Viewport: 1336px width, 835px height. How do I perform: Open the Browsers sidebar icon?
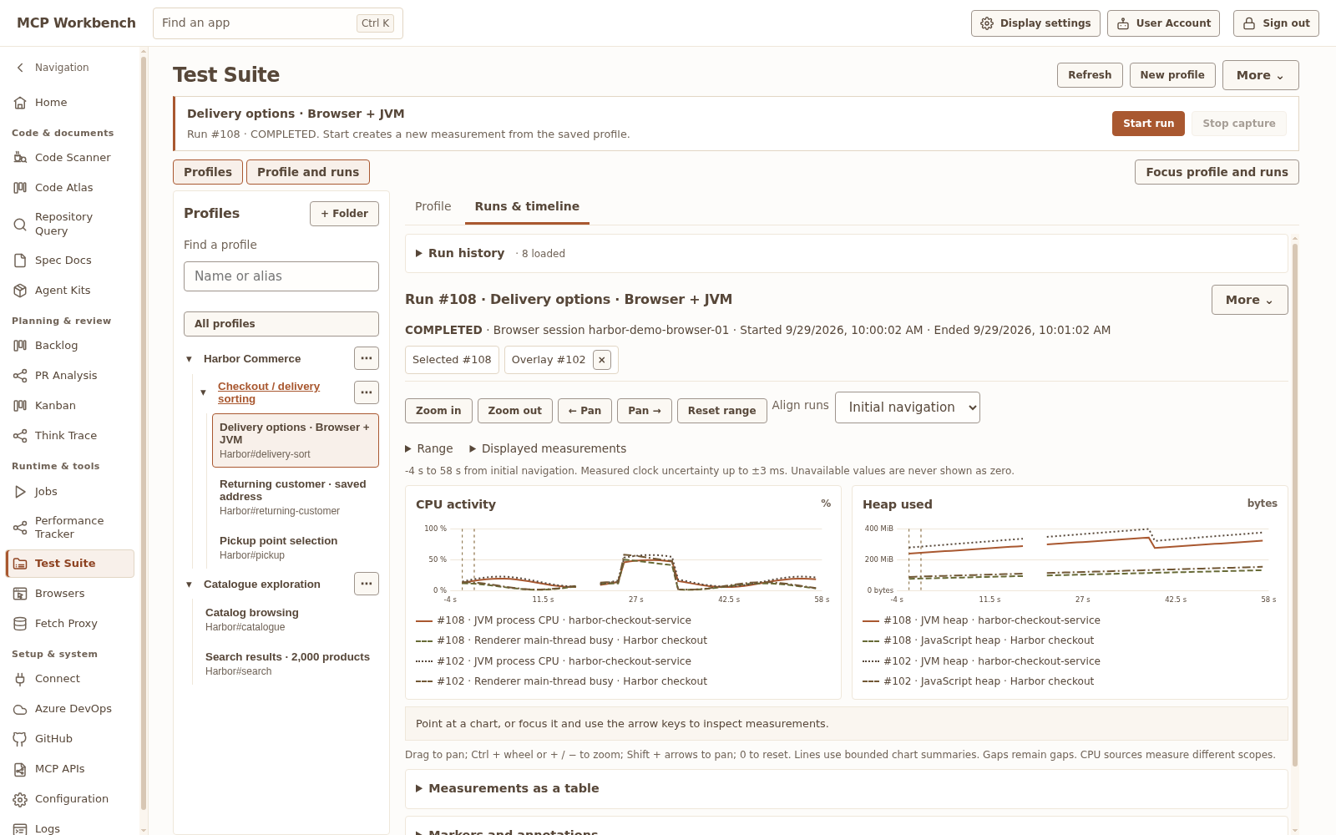(20, 594)
